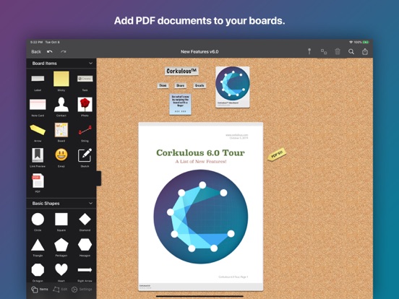Add a Photo item with rose
This screenshot has height=299, width=399.
point(85,105)
